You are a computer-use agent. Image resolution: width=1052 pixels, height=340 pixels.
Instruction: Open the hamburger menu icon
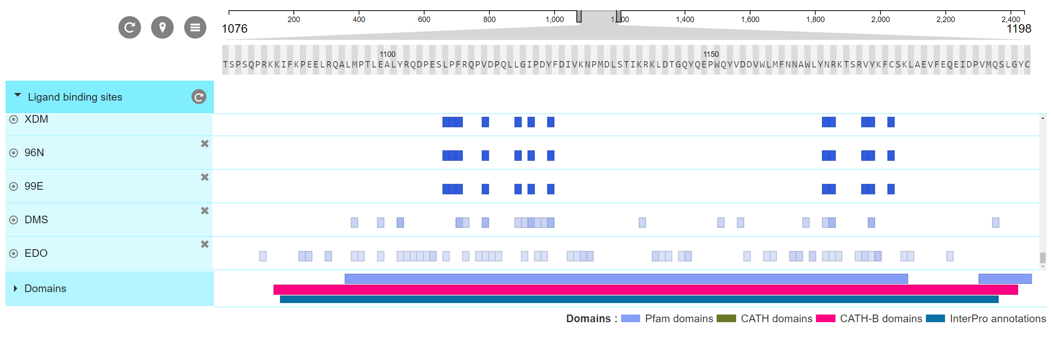(x=195, y=28)
